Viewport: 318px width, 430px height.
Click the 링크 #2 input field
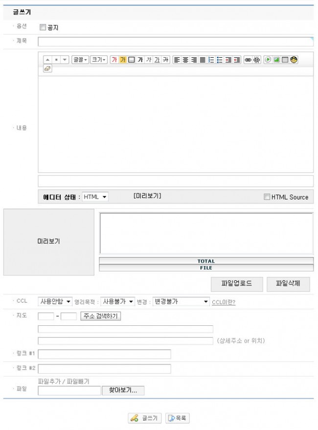tap(105, 368)
